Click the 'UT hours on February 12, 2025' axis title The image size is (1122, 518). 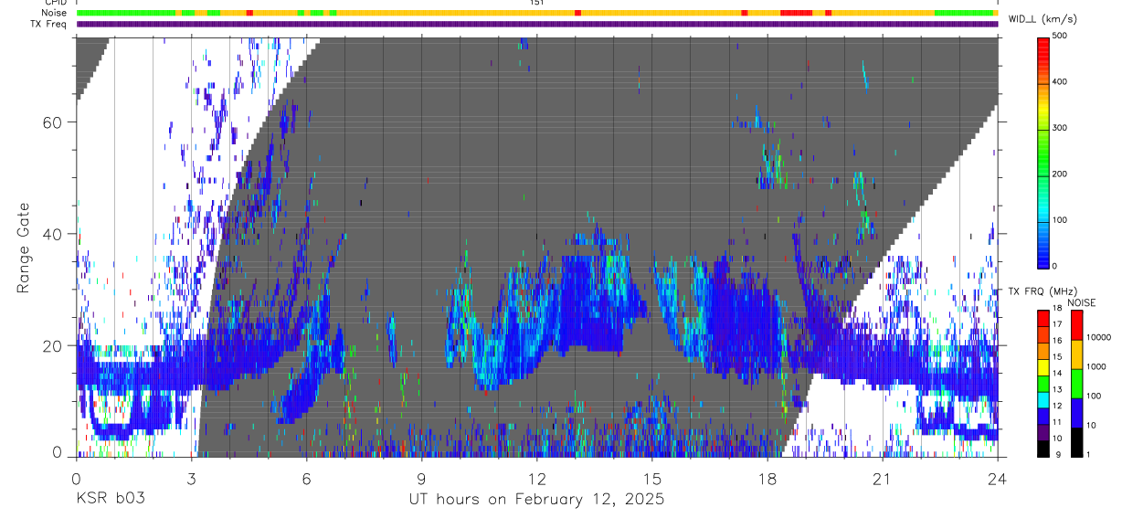(535, 500)
